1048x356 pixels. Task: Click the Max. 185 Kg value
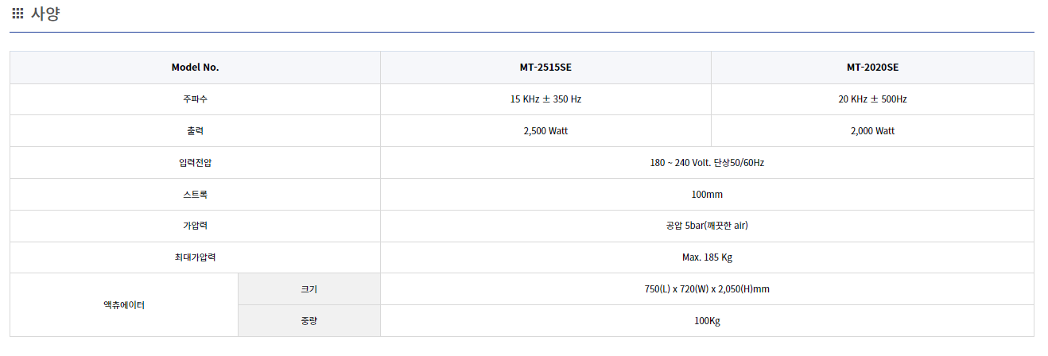click(707, 257)
